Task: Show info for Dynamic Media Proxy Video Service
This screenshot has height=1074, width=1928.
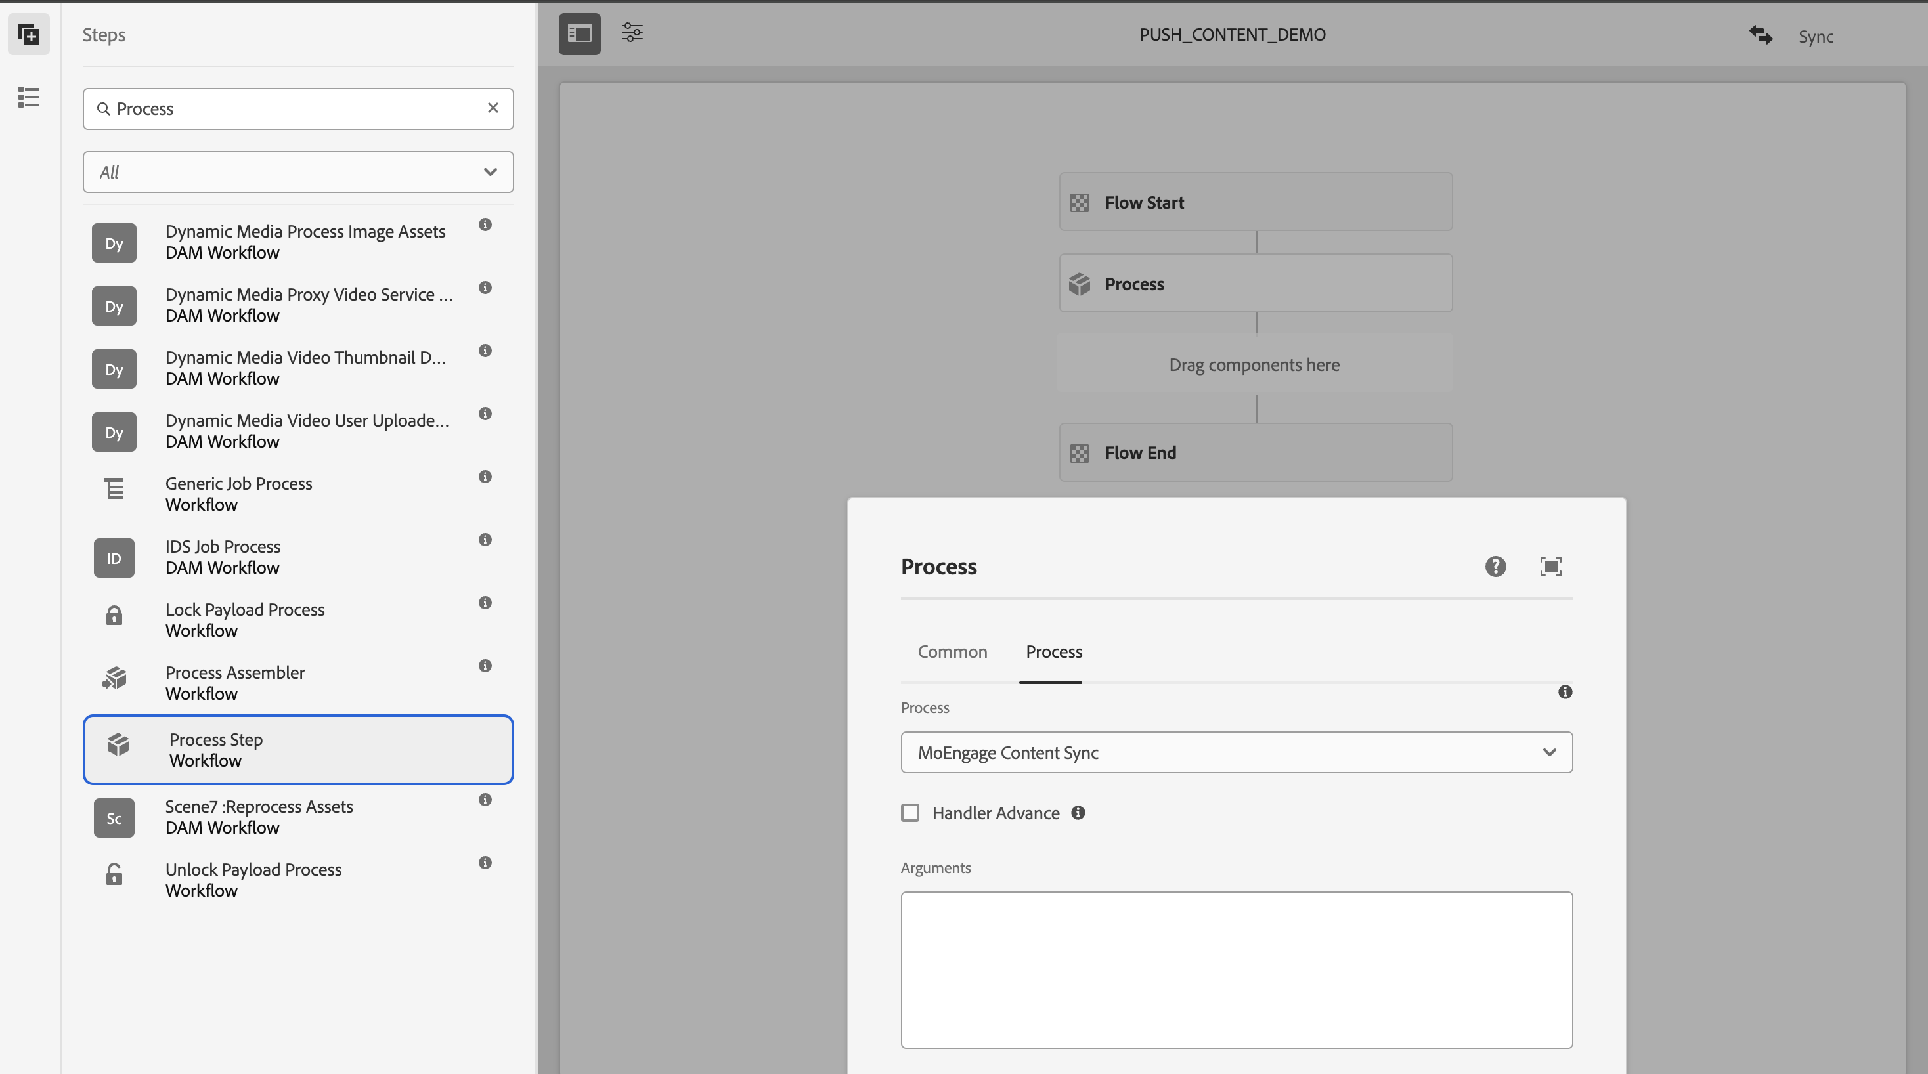Action: point(485,288)
